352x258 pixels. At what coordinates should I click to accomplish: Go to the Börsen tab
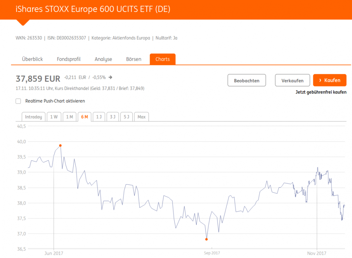pos(134,59)
